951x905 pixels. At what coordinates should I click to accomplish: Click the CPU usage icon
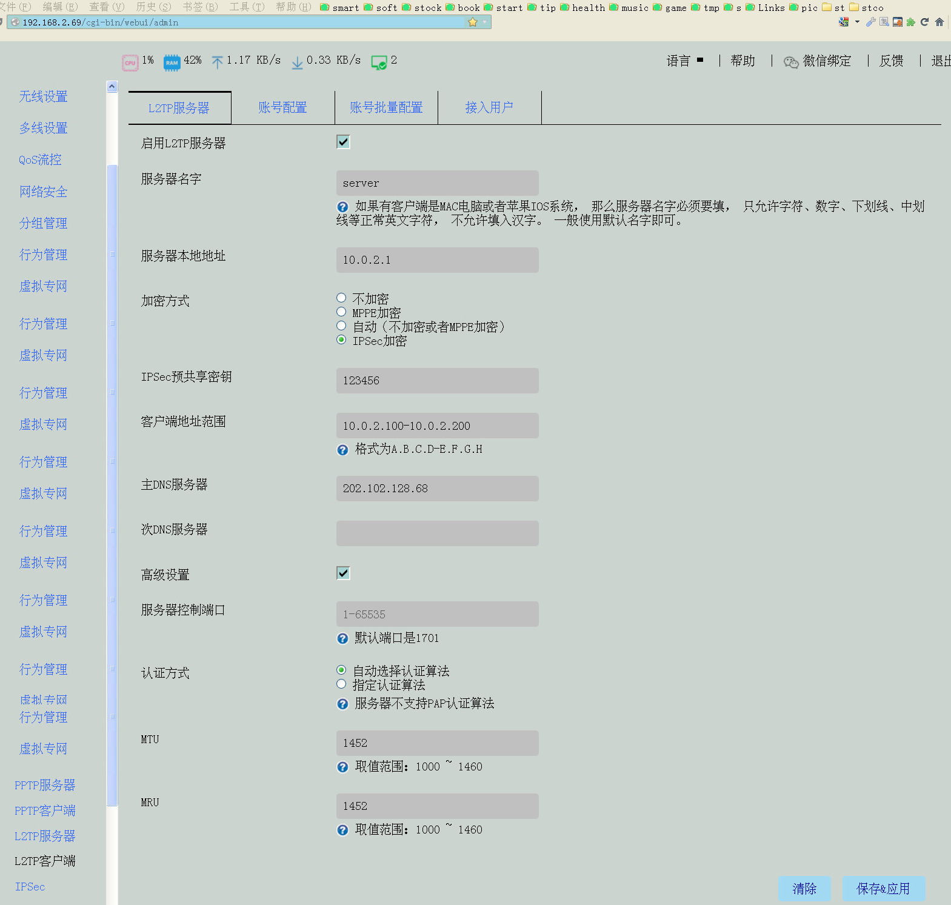130,62
